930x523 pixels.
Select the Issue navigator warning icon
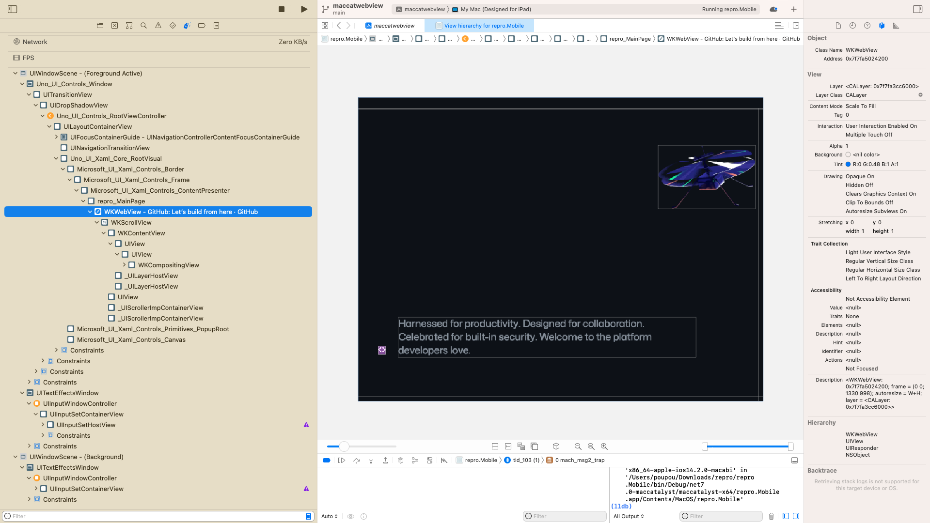[158, 25]
